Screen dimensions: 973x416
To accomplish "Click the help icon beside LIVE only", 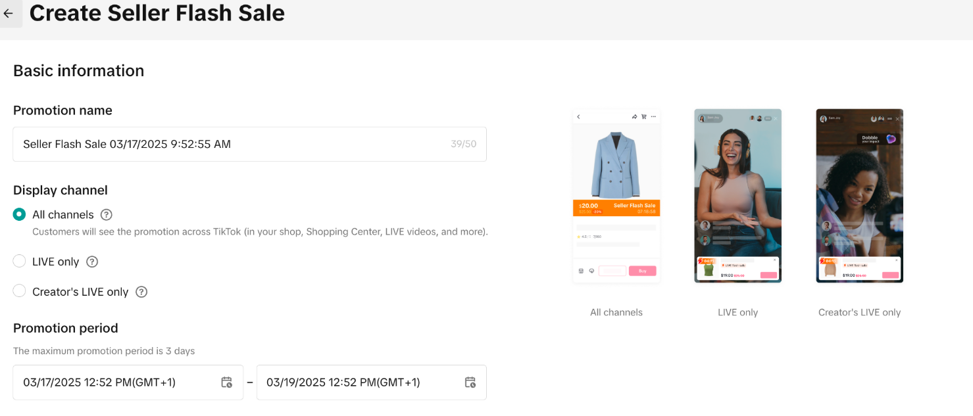I will tap(92, 262).
